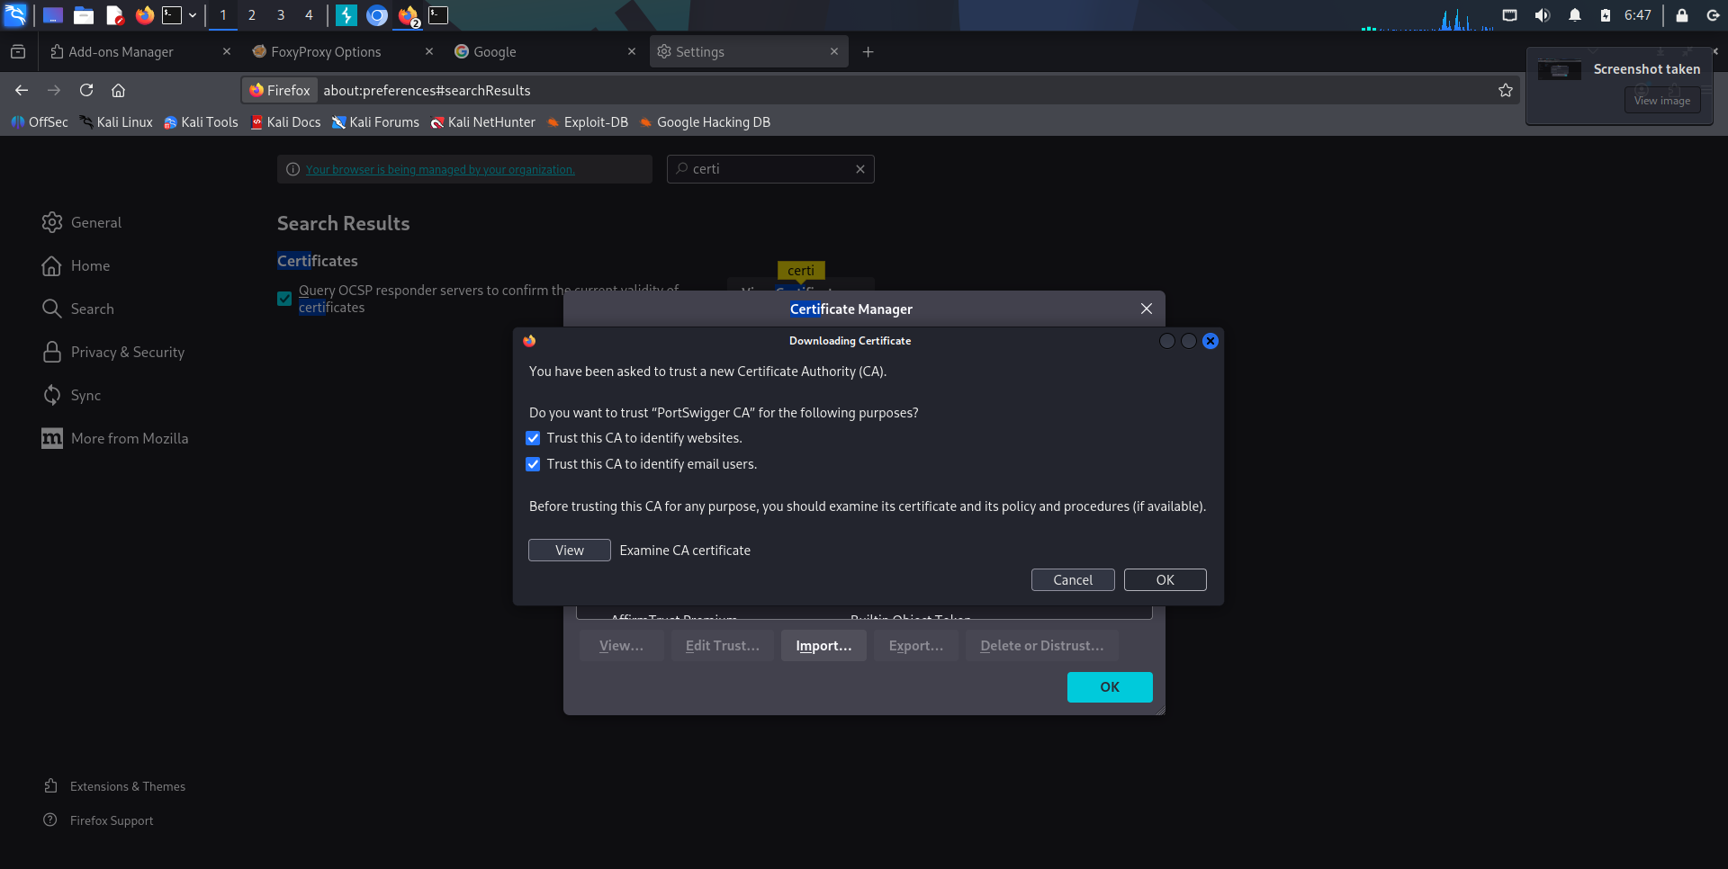Click the teal lightning-bolt taskbar app
Viewport: 1728px width, 869px height.
pos(346,15)
